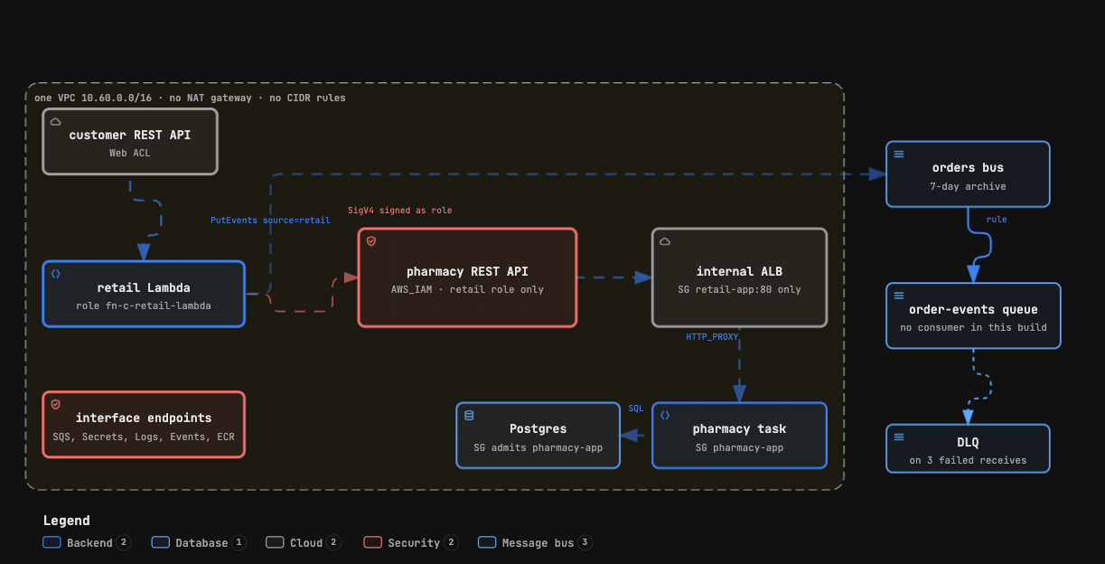Image resolution: width=1105 pixels, height=564 pixels.
Task: Select the customer REST API title
Action: tap(130, 136)
